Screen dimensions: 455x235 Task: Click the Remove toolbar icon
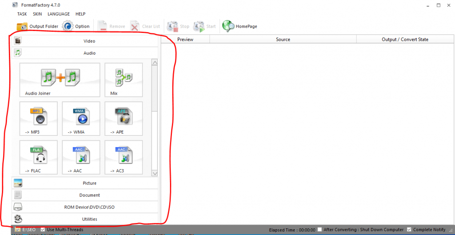pyautogui.click(x=102, y=26)
